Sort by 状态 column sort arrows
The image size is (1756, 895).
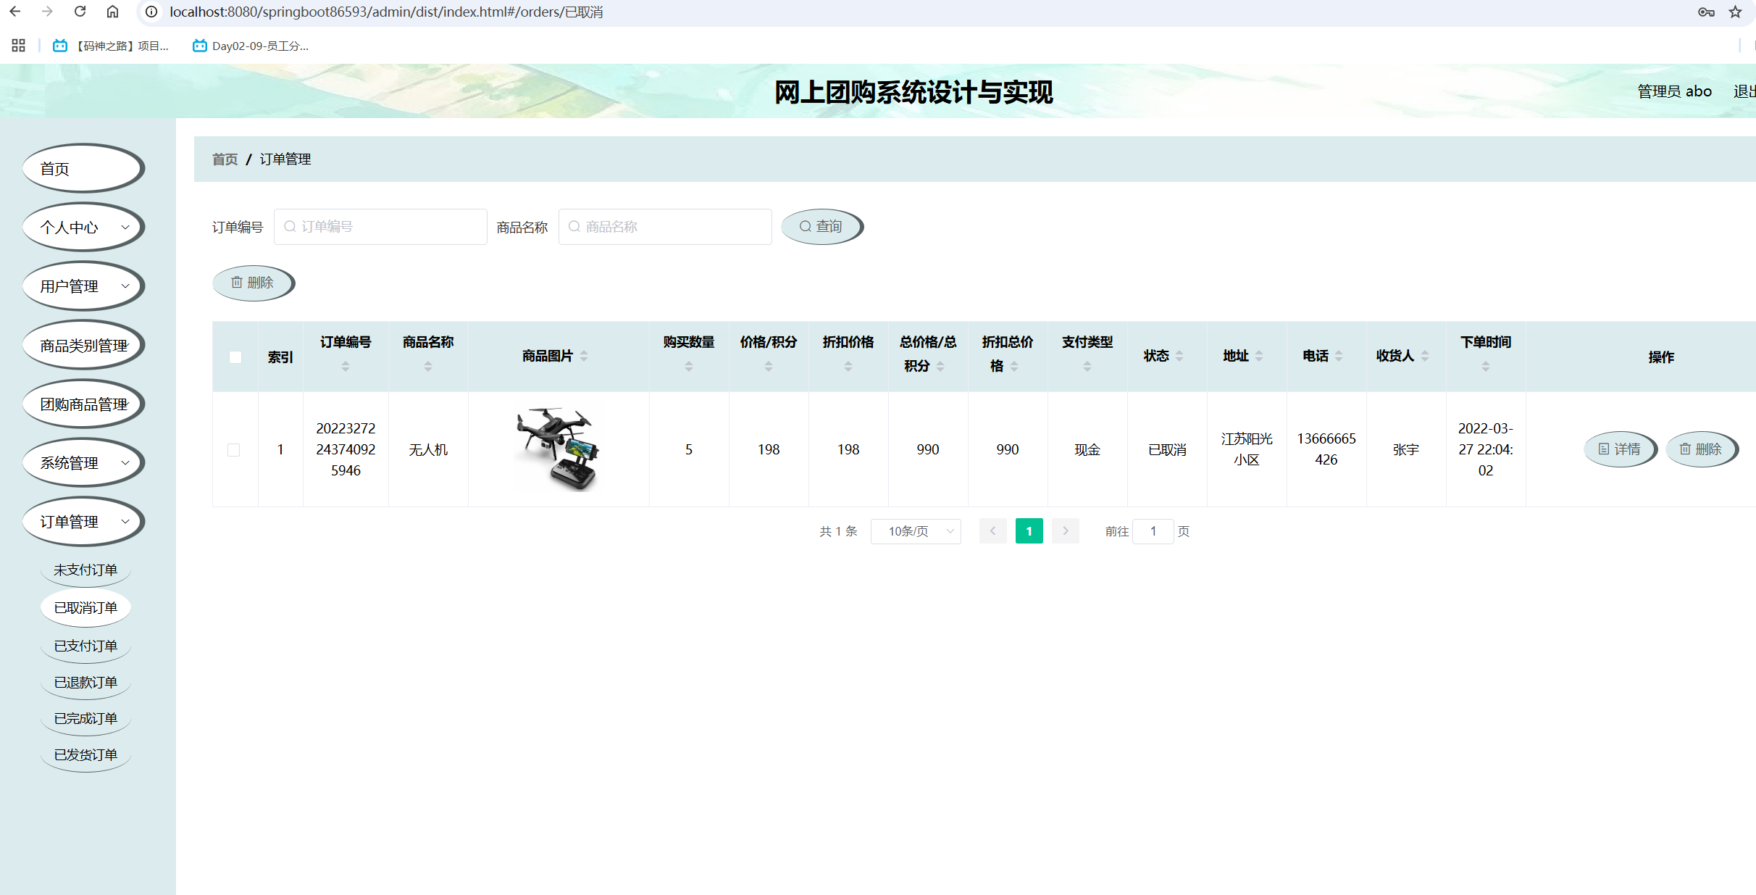1179,356
